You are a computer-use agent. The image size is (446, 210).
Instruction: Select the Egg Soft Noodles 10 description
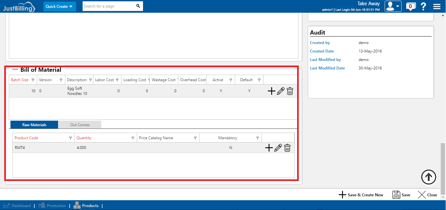click(77, 91)
